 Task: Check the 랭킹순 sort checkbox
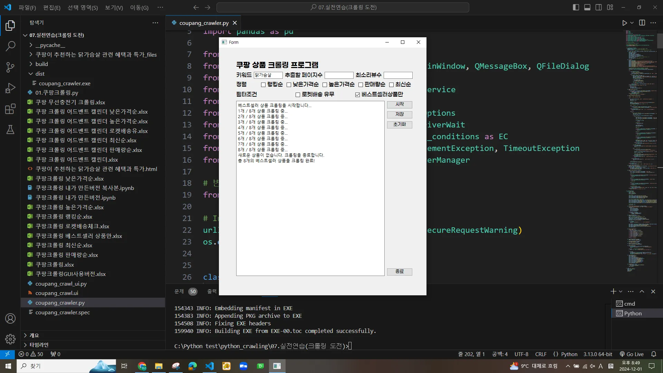(x=263, y=85)
